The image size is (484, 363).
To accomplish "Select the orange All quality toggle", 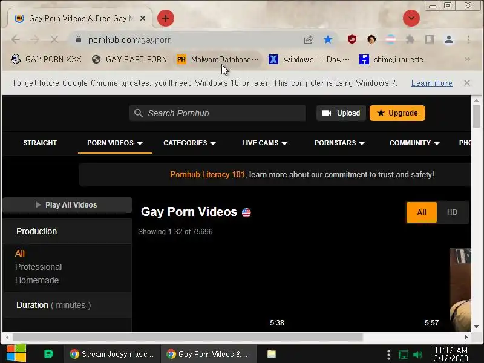I will [x=422, y=212].
